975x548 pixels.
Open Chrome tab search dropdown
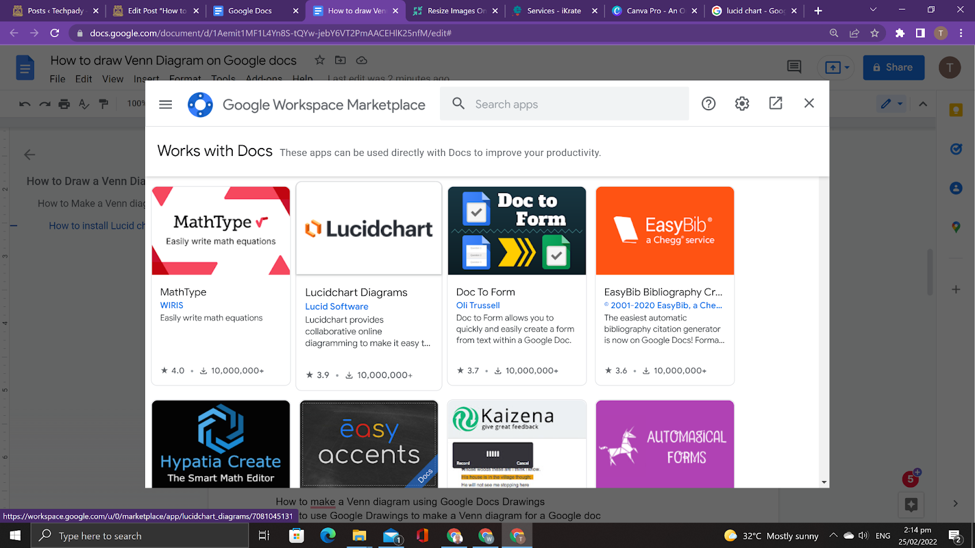pos(873,10)
